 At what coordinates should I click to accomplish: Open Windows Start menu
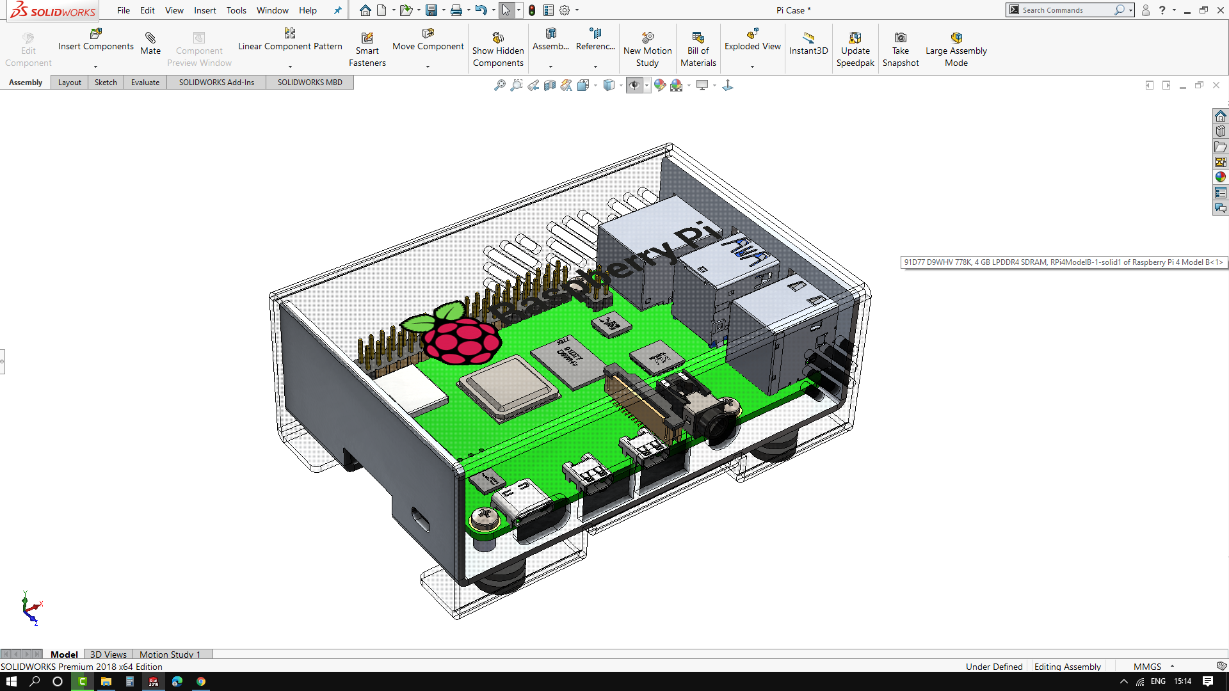point(12,681)
